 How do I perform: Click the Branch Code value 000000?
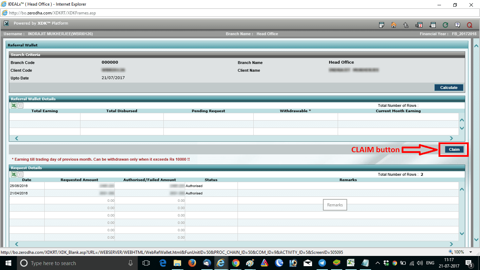pyautogui.click(x=110, y=62)
